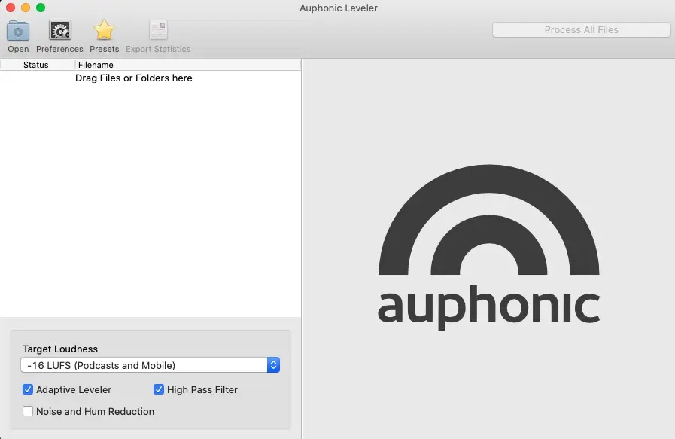Click the Auphonic Leveler title bar
675x439 pixels.
pyautogui.click(x=338, y=8)
